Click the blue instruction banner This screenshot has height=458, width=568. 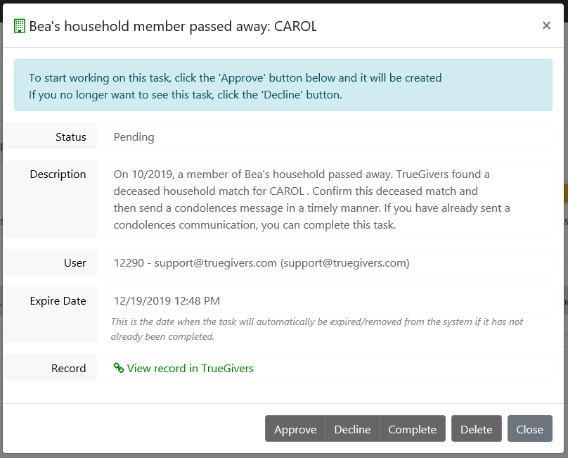(283, 86)
